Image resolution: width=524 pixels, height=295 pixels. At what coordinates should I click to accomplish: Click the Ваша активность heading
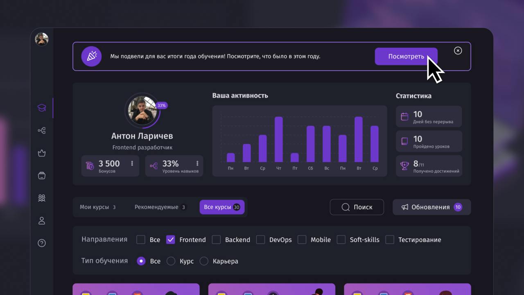(240, 95)
